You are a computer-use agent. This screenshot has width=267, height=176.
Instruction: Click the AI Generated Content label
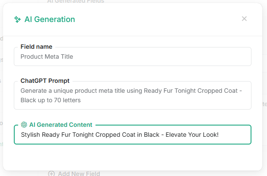(61, 125)
